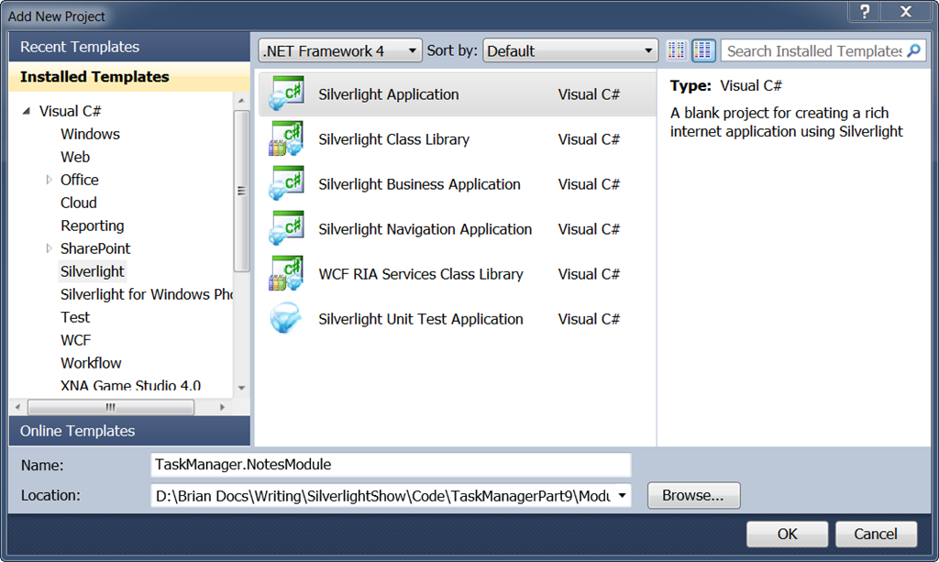Select the WCF RIA Services Class Library name
The image size is (939, 562).
421,274
